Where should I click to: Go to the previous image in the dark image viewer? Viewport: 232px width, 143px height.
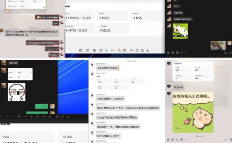point(8,117)
